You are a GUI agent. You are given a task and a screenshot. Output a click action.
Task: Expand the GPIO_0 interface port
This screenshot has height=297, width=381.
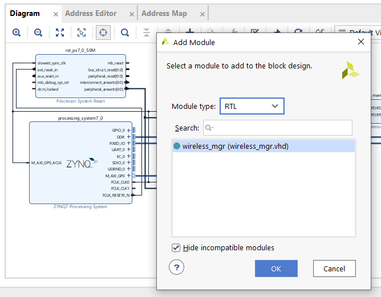click(129, 131)
